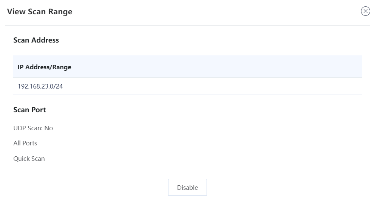
Task: Click the View Scan Range title
Action: point(40,12)
